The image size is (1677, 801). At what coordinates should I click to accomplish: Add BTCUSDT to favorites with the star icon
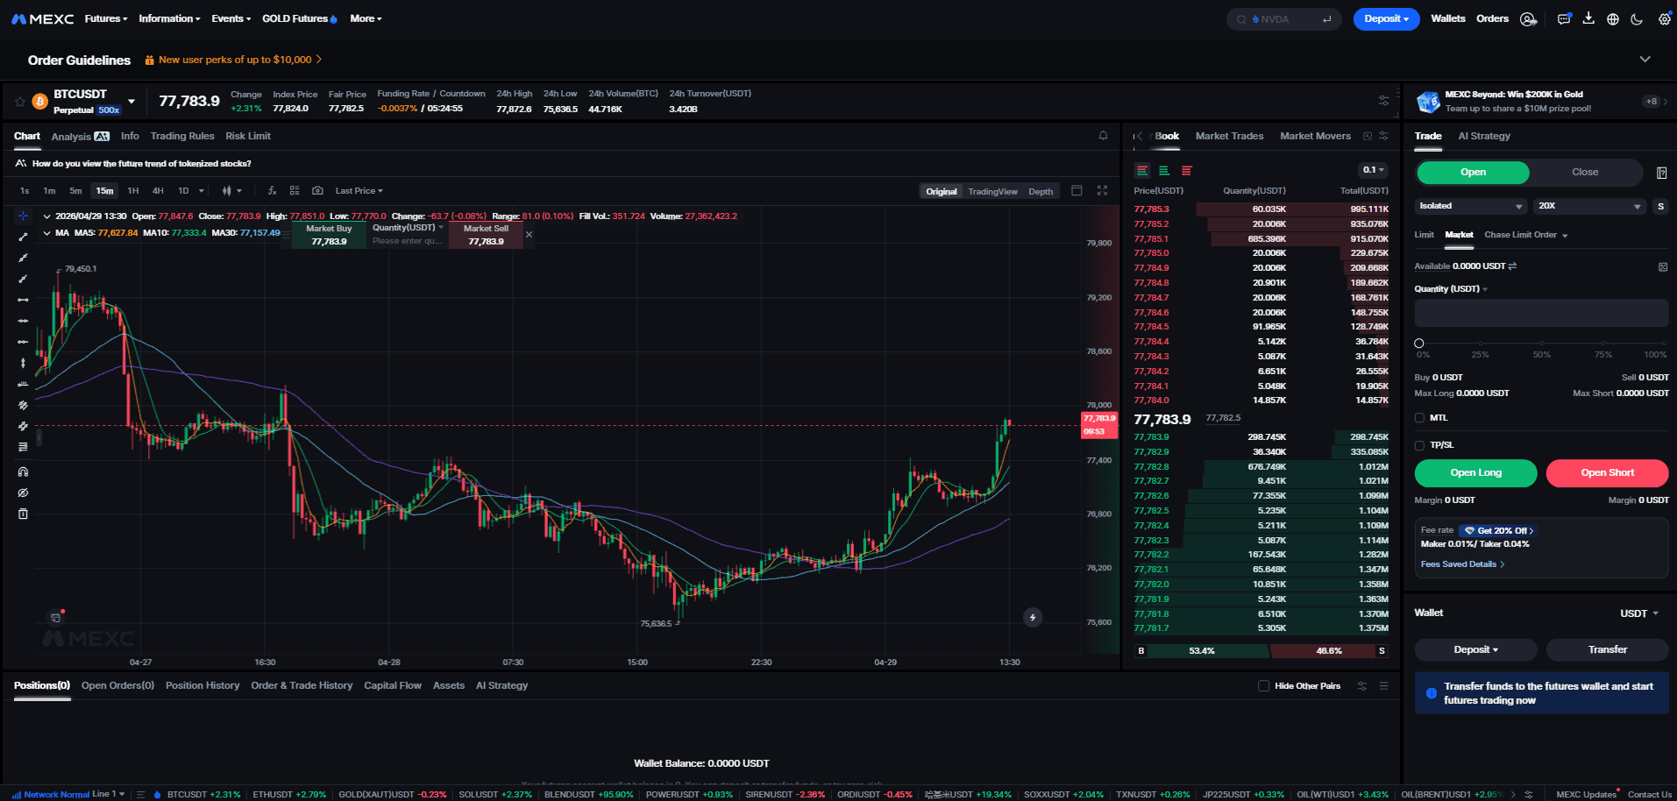click(20, 102)
